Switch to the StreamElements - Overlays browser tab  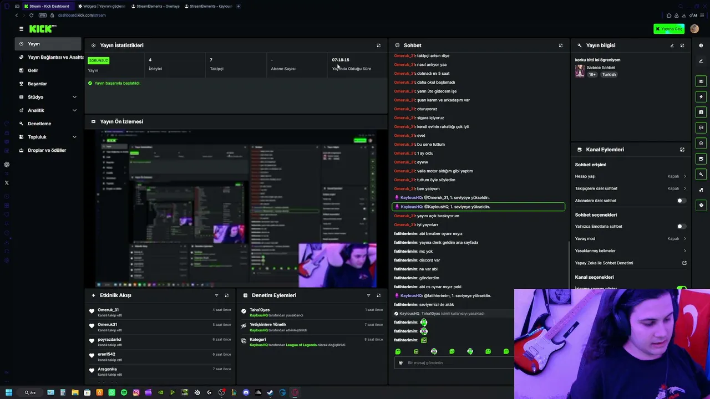pyautogui.click(x=155, y=6)
